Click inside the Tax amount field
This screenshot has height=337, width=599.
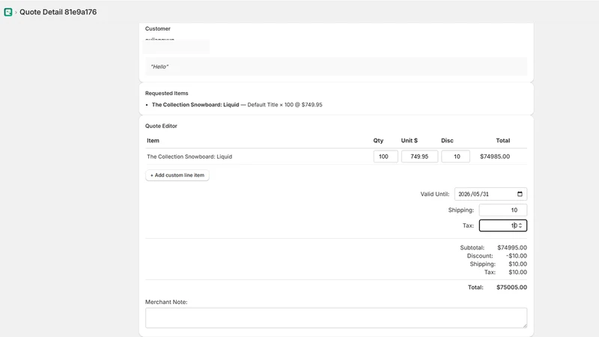pyautogui.click(x=503, y=225)
